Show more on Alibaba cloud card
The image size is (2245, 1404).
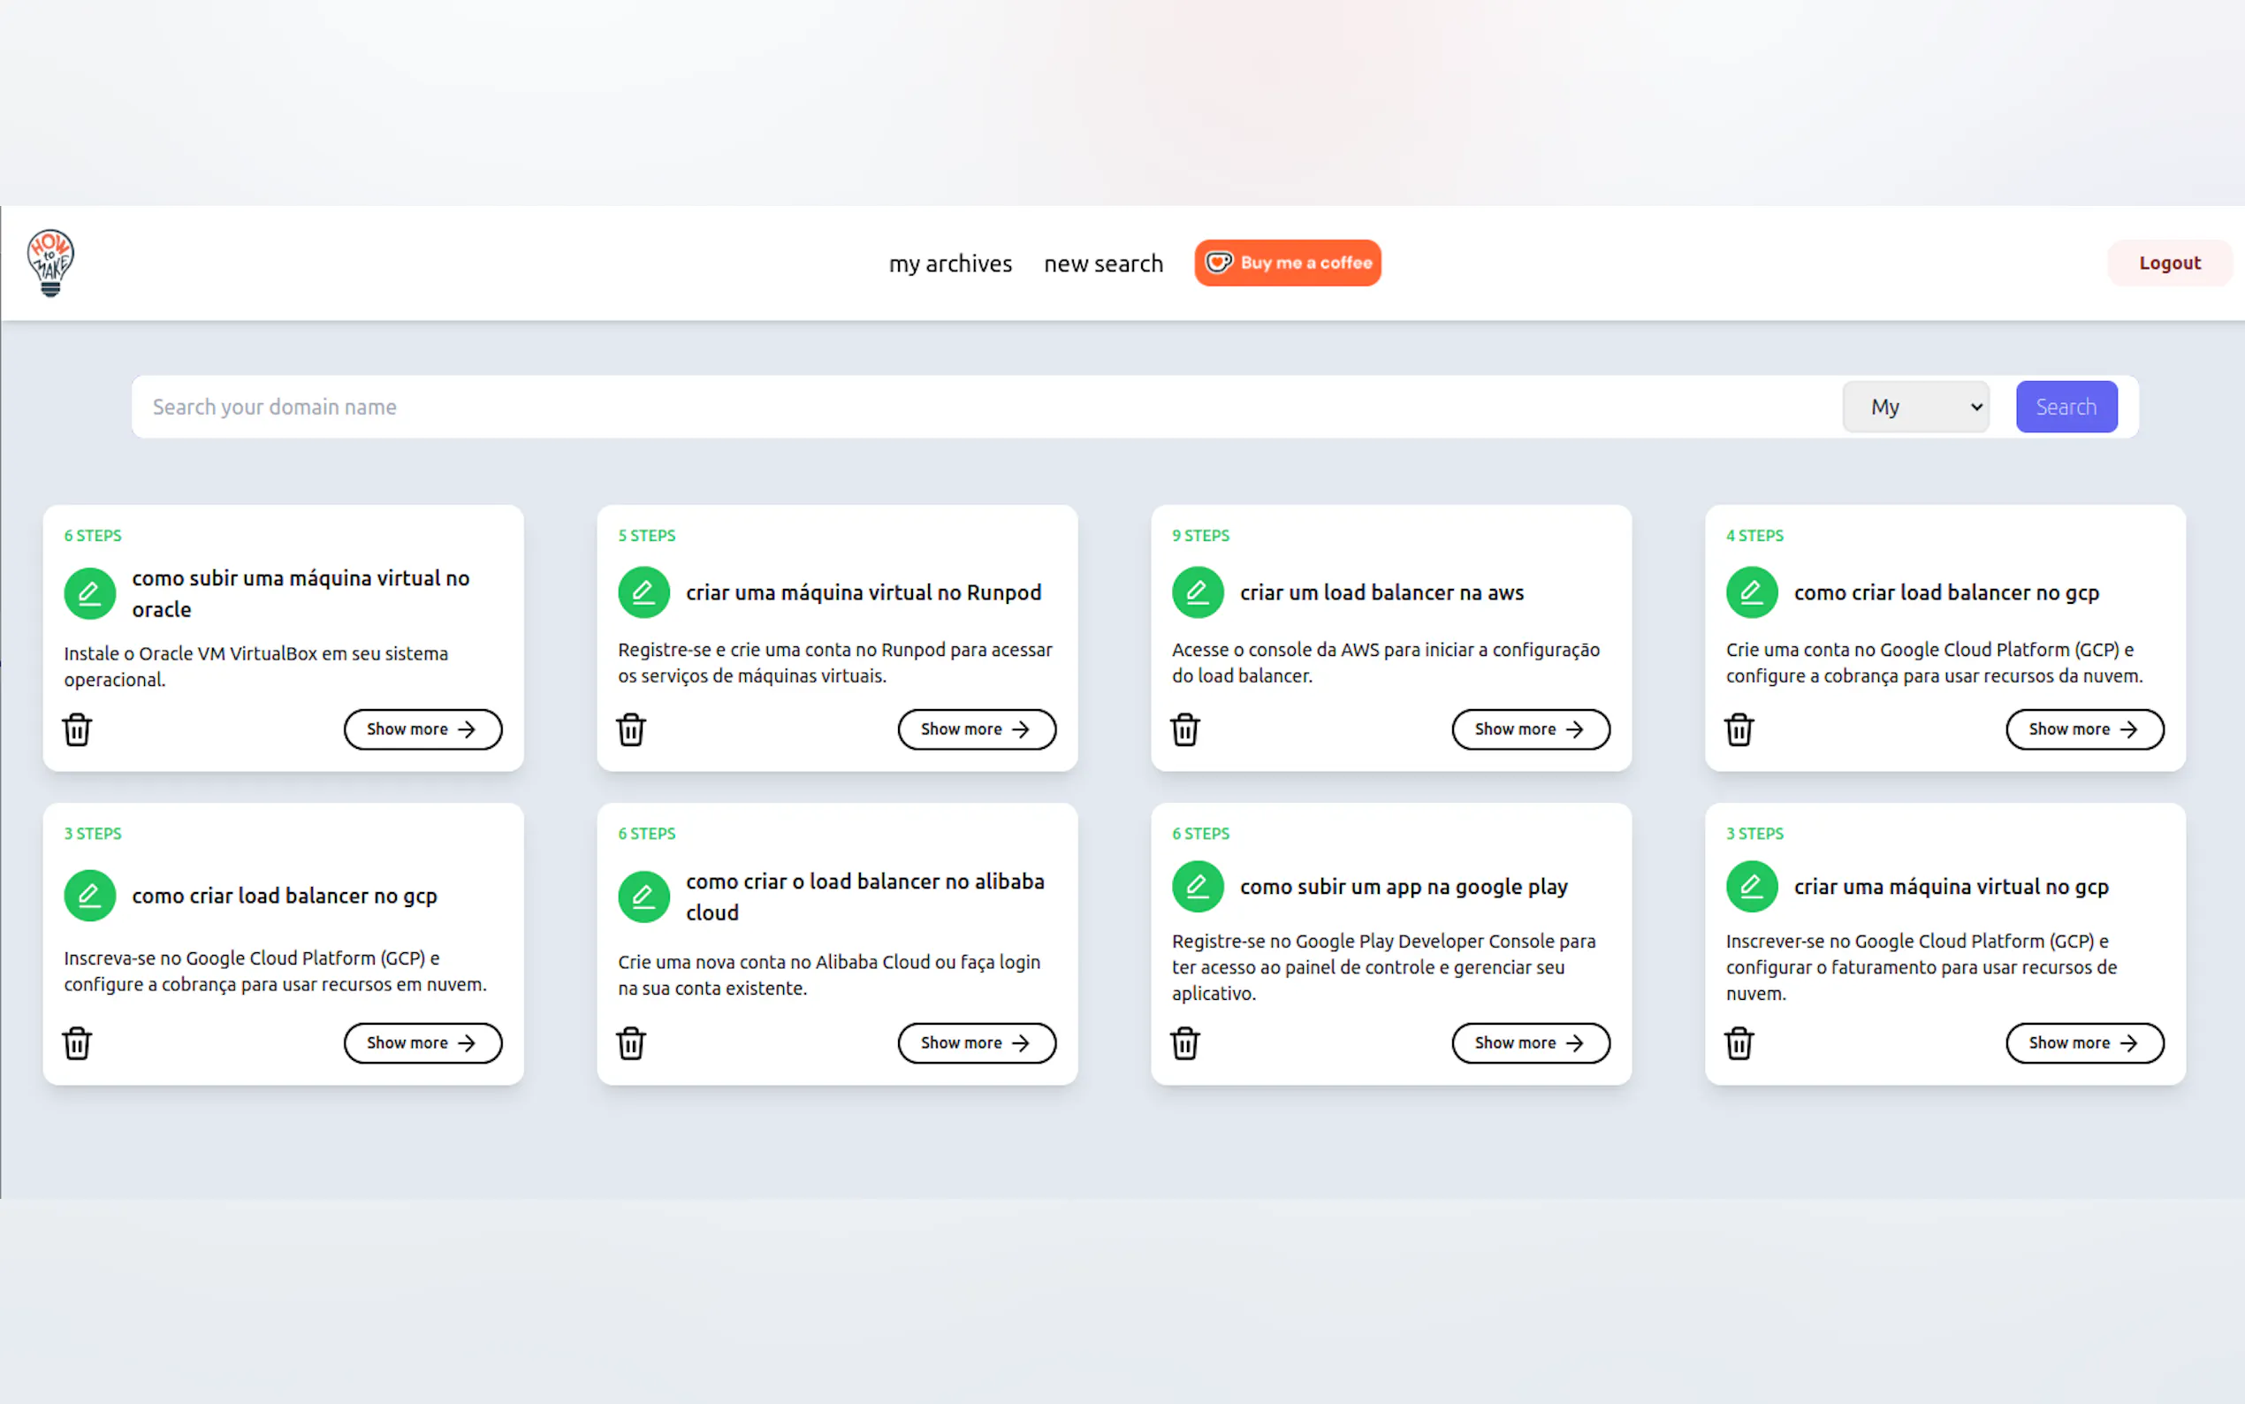coord(977,1042)
